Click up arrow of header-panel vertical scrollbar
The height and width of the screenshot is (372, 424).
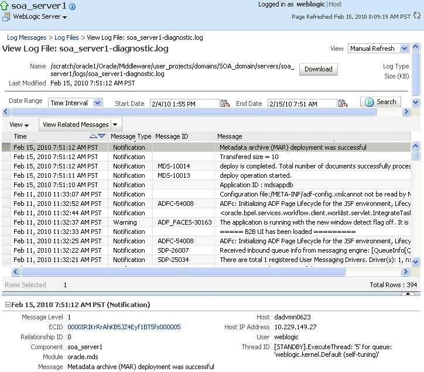point(416,47)
